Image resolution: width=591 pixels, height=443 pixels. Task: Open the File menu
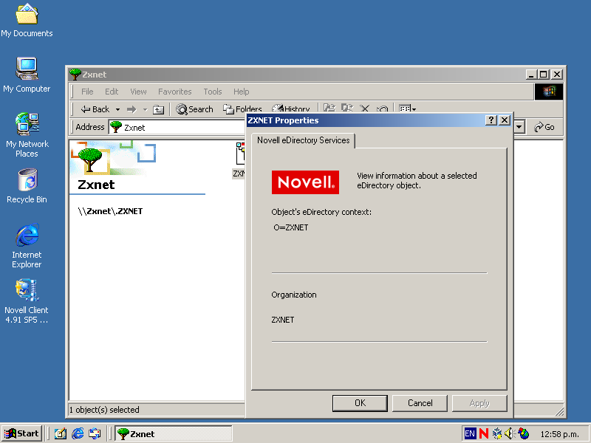coord(87,92)
